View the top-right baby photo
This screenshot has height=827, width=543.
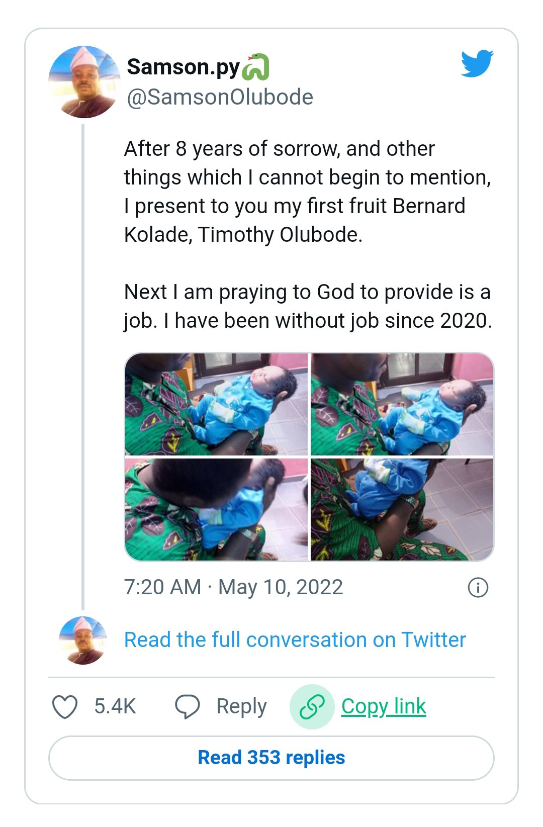pyautogui.click(x=402, y=404)
